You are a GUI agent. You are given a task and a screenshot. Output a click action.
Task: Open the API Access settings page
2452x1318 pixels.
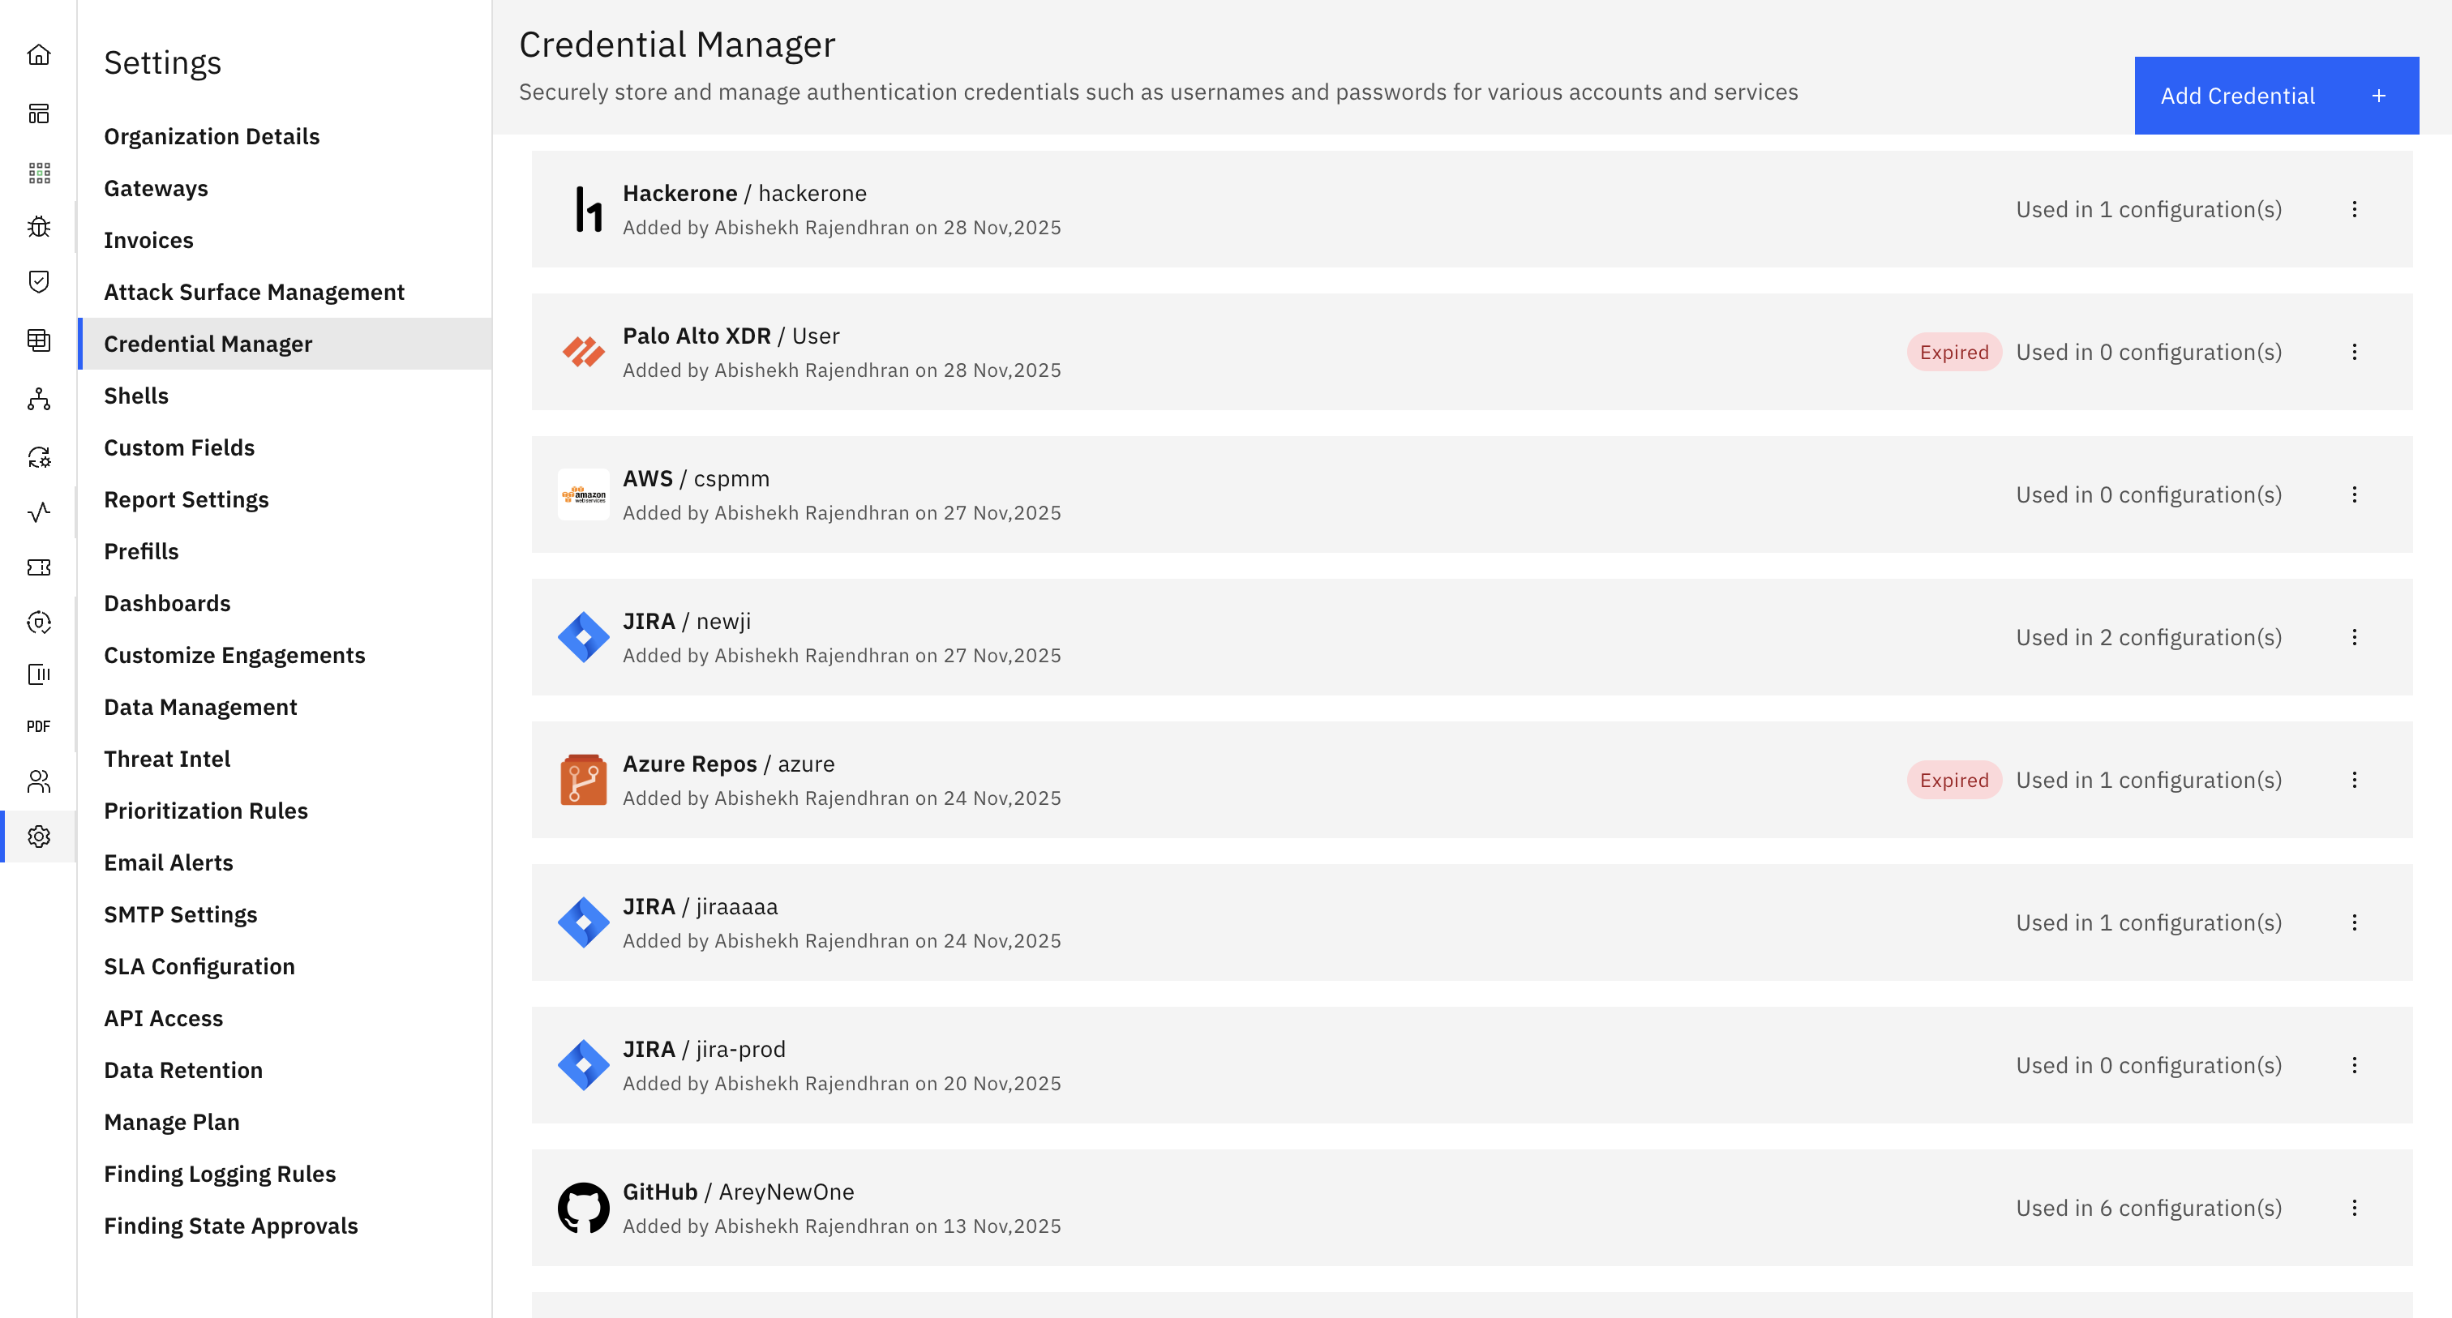(x=163, y=1018)
